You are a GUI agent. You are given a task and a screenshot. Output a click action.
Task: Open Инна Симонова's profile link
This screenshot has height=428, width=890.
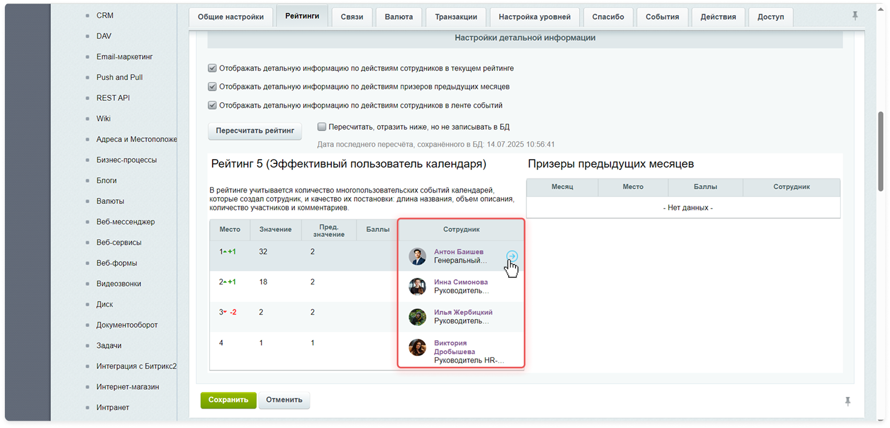461,282
